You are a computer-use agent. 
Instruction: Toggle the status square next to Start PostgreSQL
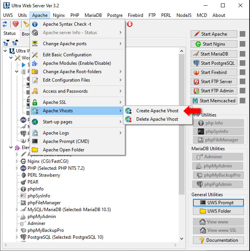tap(242, 63)
